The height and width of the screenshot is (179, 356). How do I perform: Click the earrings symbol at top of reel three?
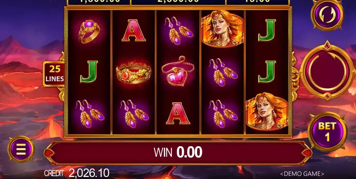179,31
